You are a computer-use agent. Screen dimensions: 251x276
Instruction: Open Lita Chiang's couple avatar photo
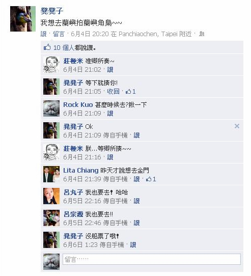coord(51,174)
